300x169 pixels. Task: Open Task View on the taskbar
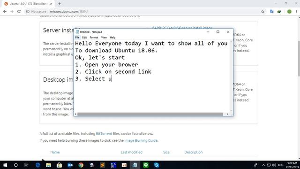click(x=26, y=165)
